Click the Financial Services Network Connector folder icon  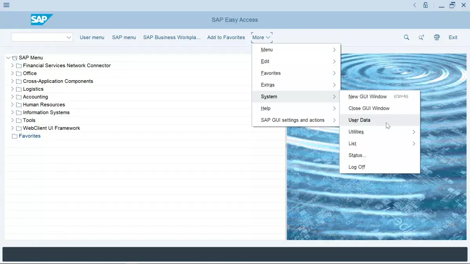pyautogui.click(x=19, y=66)
